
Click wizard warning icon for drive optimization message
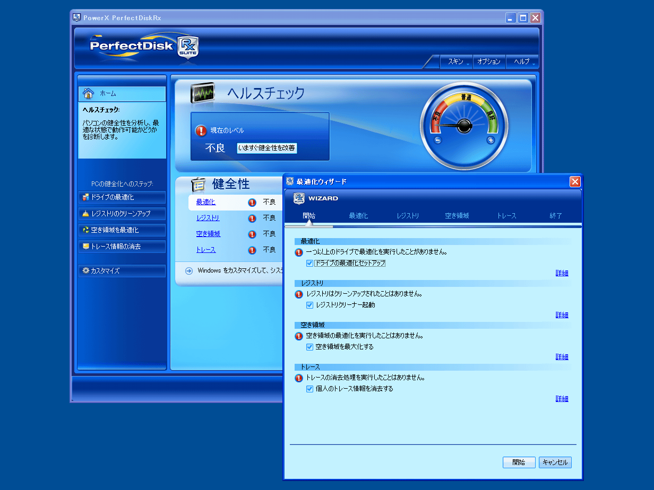(299, 252)
